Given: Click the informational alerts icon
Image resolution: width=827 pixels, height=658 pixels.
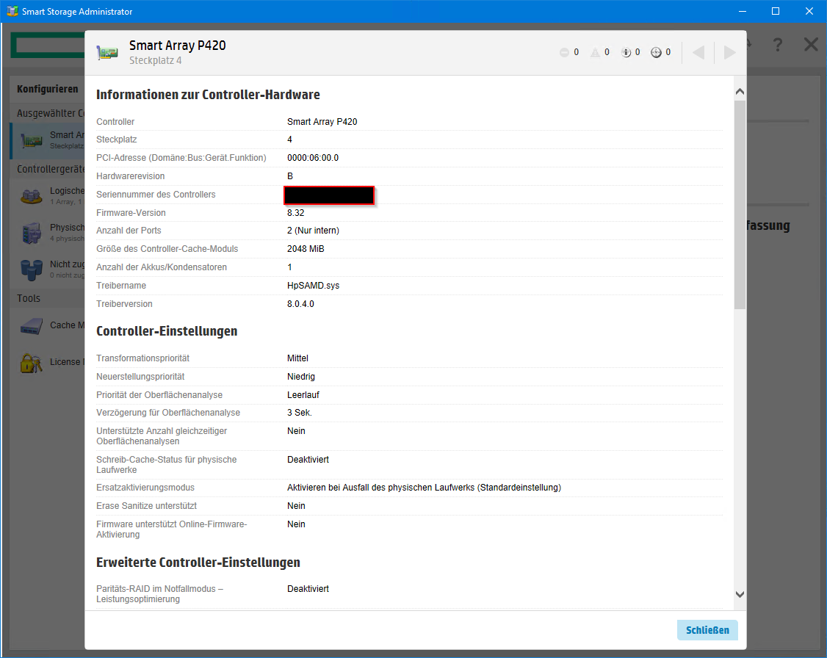Looking at the screenshot, I should (x=626, y=52).
